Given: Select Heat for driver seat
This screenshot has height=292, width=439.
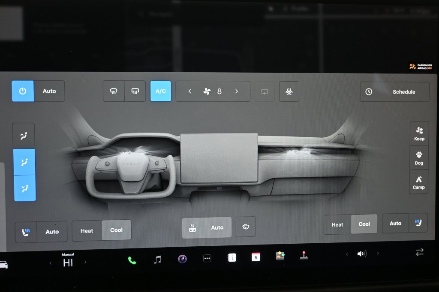Looking at the screenshot, I should (x=87, y=231).
